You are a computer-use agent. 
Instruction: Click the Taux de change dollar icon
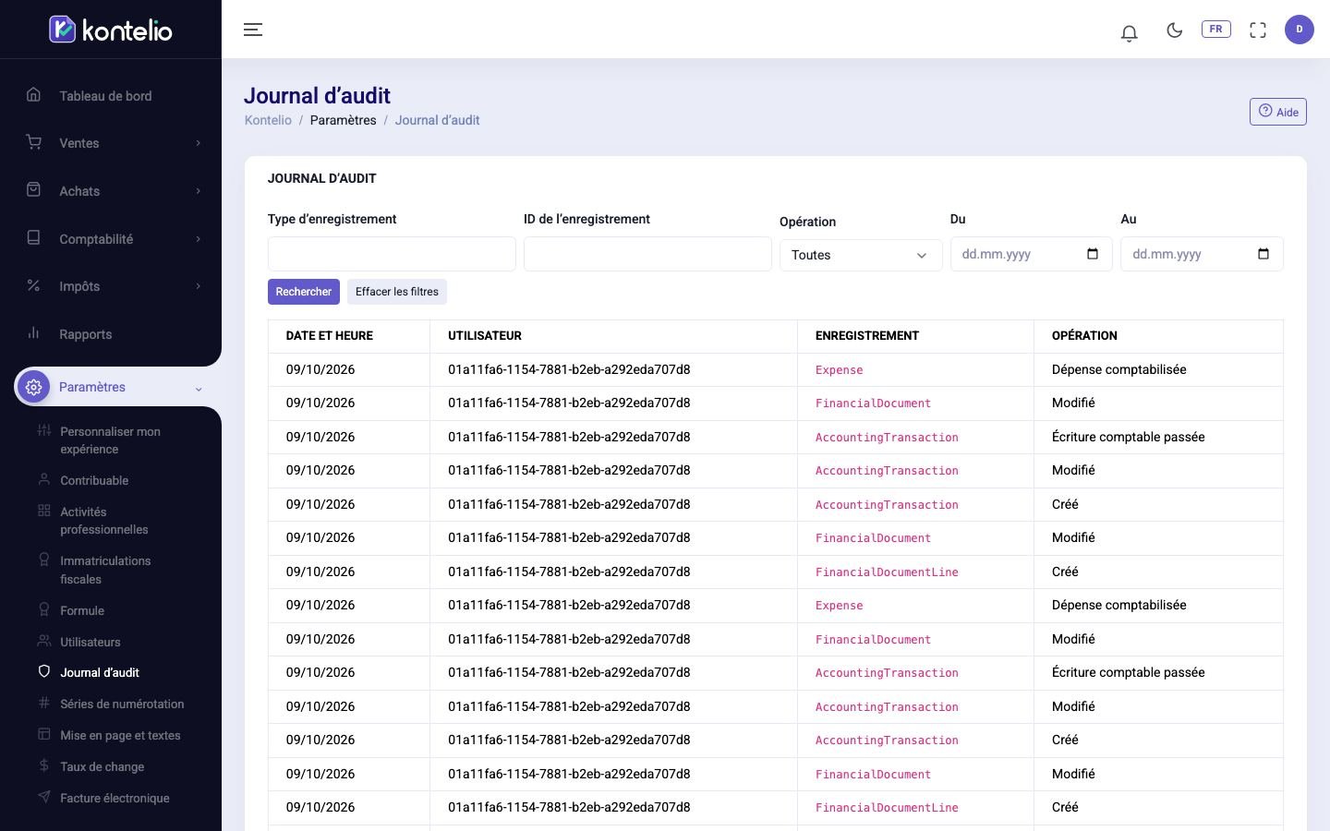click(x=43, y=766)
